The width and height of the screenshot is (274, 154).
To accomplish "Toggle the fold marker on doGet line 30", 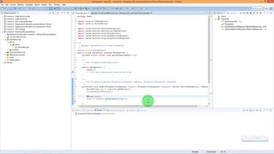I will pyautogui.click(x=76, y=86).
